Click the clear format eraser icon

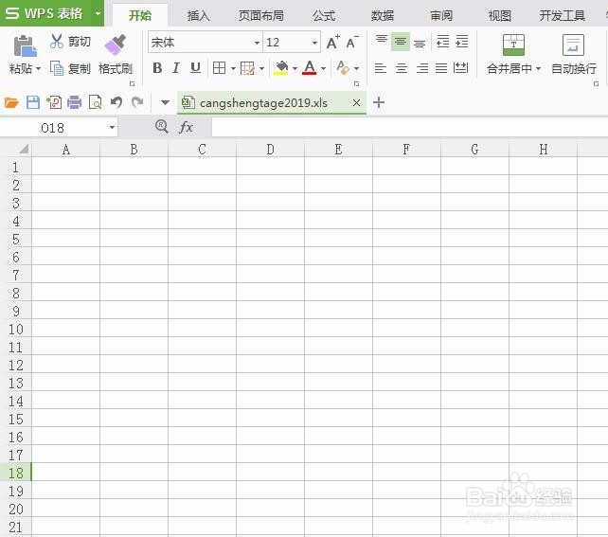(343, 68)
